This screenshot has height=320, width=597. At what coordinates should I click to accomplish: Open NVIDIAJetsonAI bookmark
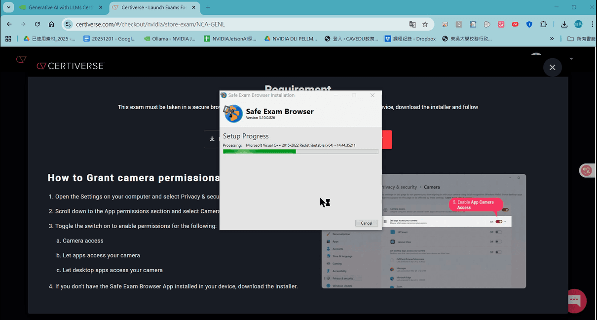coord(230,39)
